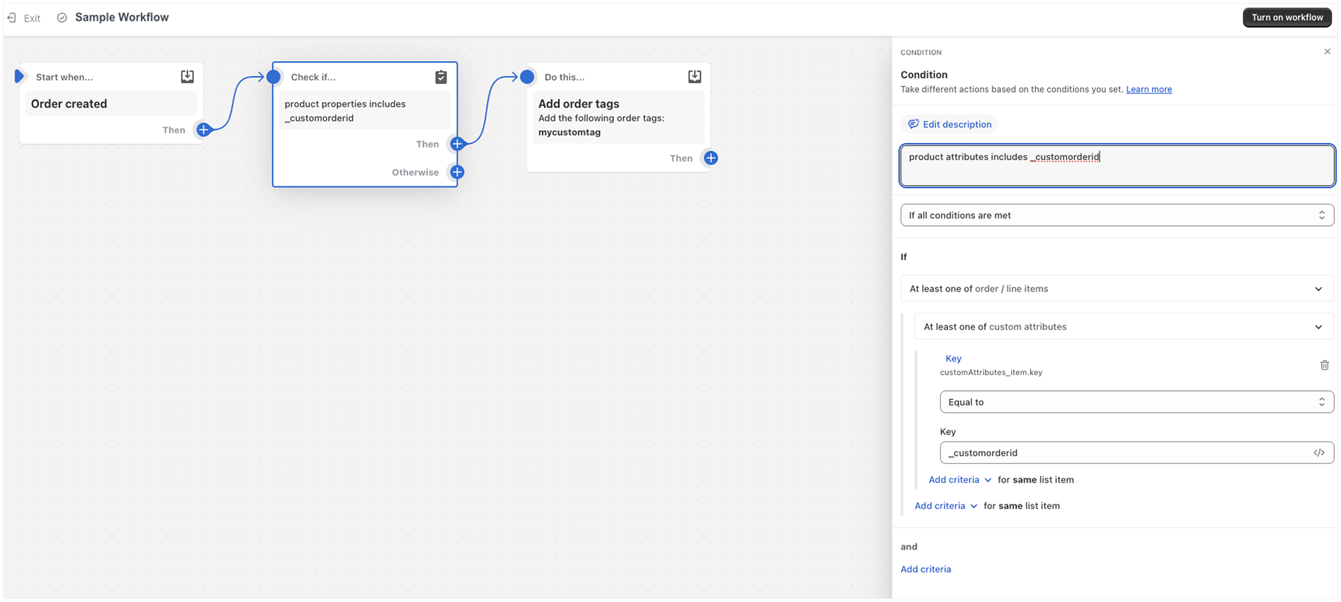Open the outer Add criteria dropdown above the and section
Screen dimensions: 1341x602
[945, 506]
